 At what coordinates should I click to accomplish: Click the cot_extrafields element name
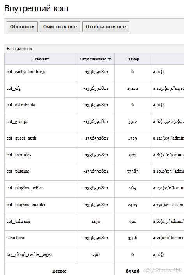[21, 105]
